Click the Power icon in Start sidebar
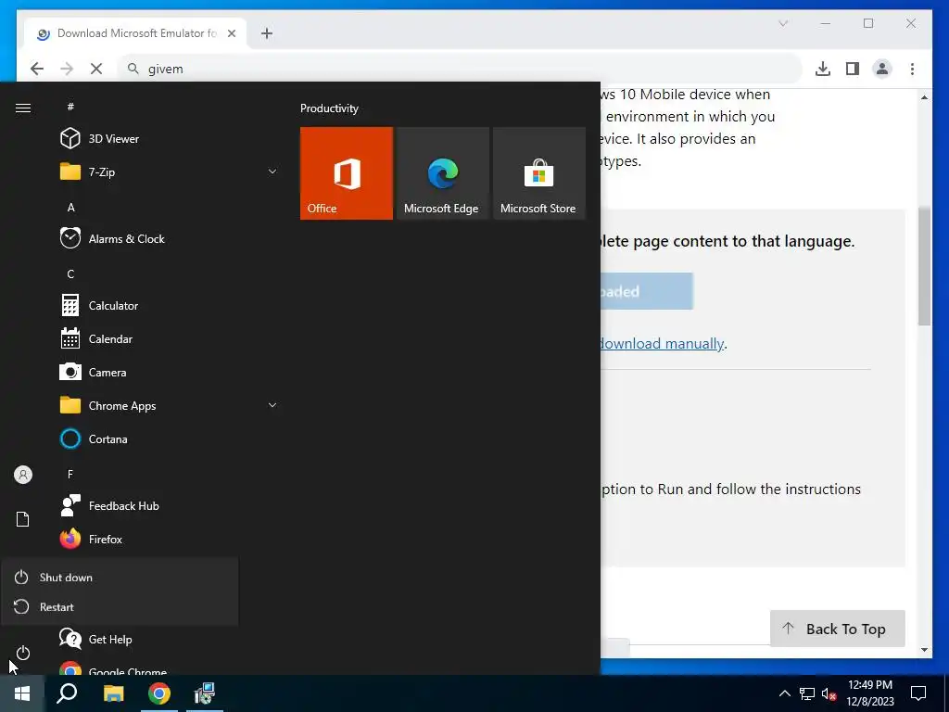The width and height of the screenshot is (949, 712). click(x=23, y=653)
